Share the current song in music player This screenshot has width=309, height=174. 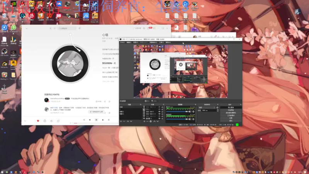point(58,121)
